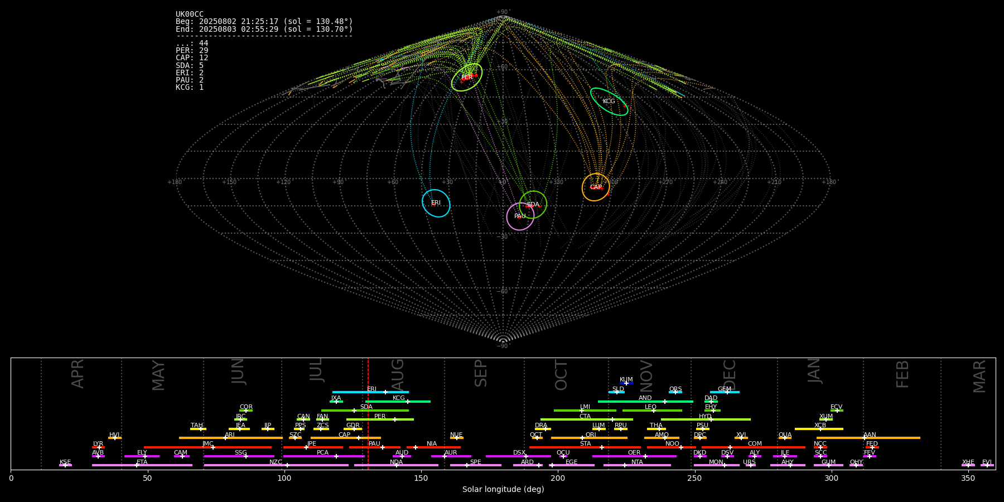Click the SDA bar in the shower timeline
The height and width of the screenshot is (502, 1004).
click(365, 411)
